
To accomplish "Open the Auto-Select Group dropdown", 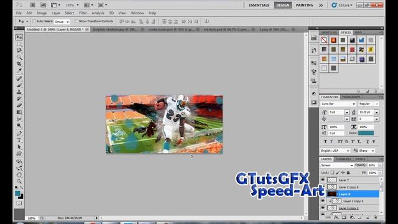I will [x=62, y=22].
